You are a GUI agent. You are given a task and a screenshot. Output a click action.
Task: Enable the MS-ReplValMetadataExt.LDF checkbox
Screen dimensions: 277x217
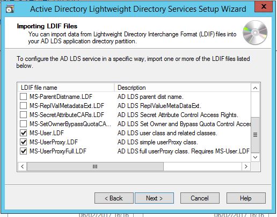coord(23,106)
